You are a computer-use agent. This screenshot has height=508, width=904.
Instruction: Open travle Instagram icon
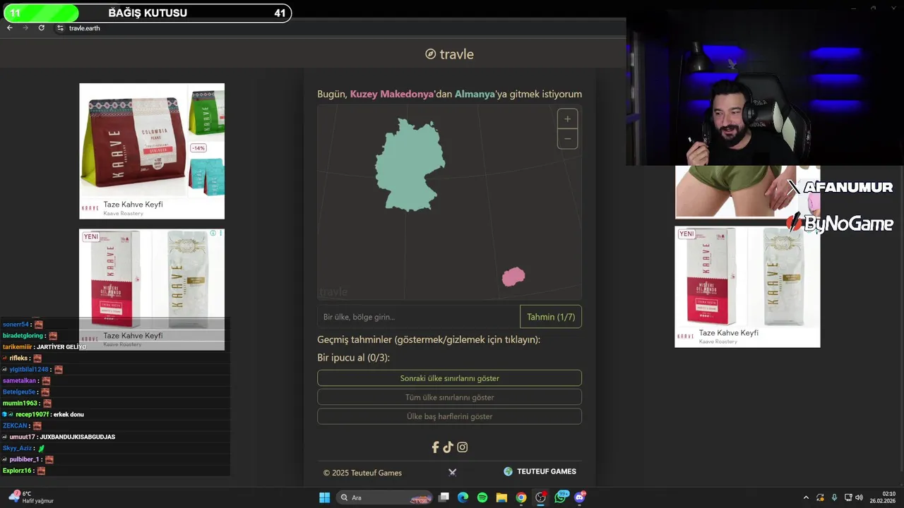(x=462, y=447)
